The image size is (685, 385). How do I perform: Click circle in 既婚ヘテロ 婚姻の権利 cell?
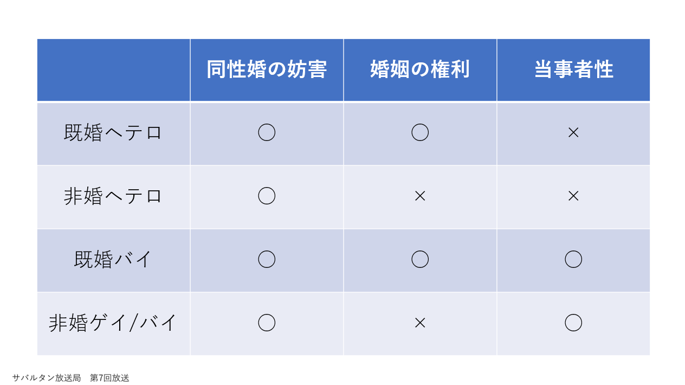[x=420, y=132]
